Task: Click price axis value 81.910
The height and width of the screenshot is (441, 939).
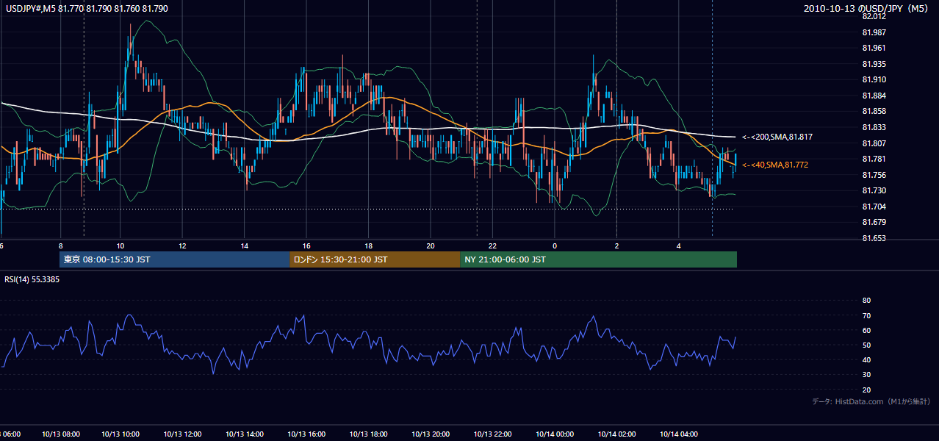Action: 873,79
